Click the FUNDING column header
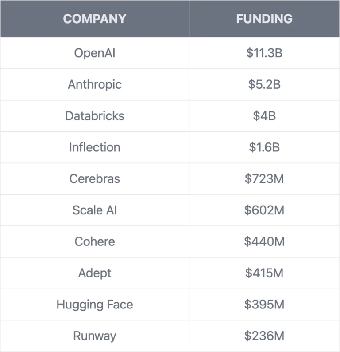340x352 pixels. pyautogui.click(x=264, y=19)
